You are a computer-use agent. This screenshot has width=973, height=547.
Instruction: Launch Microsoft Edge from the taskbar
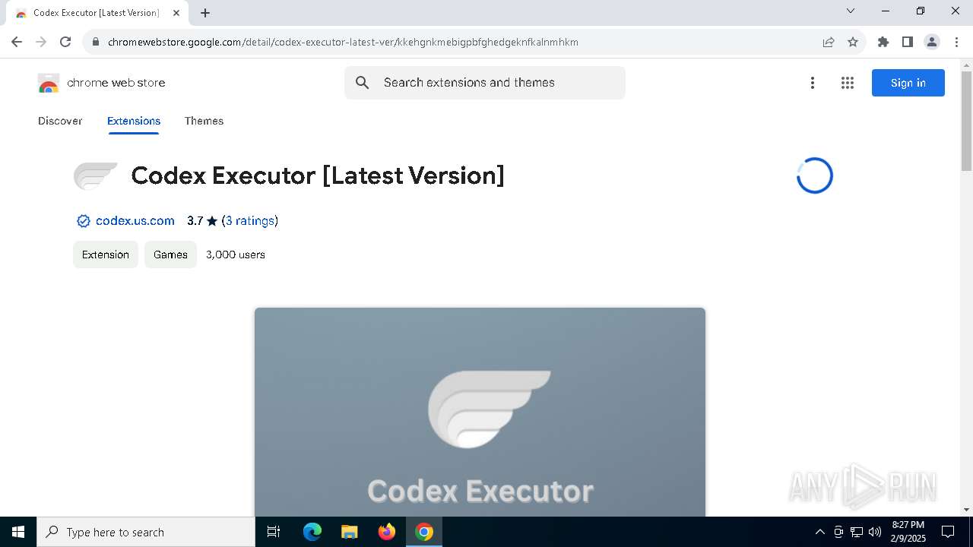click(312, 532)
